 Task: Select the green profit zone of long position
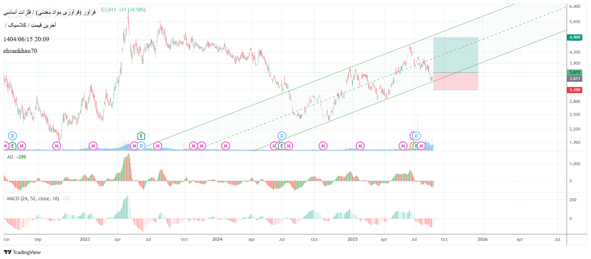pos(456,55)
